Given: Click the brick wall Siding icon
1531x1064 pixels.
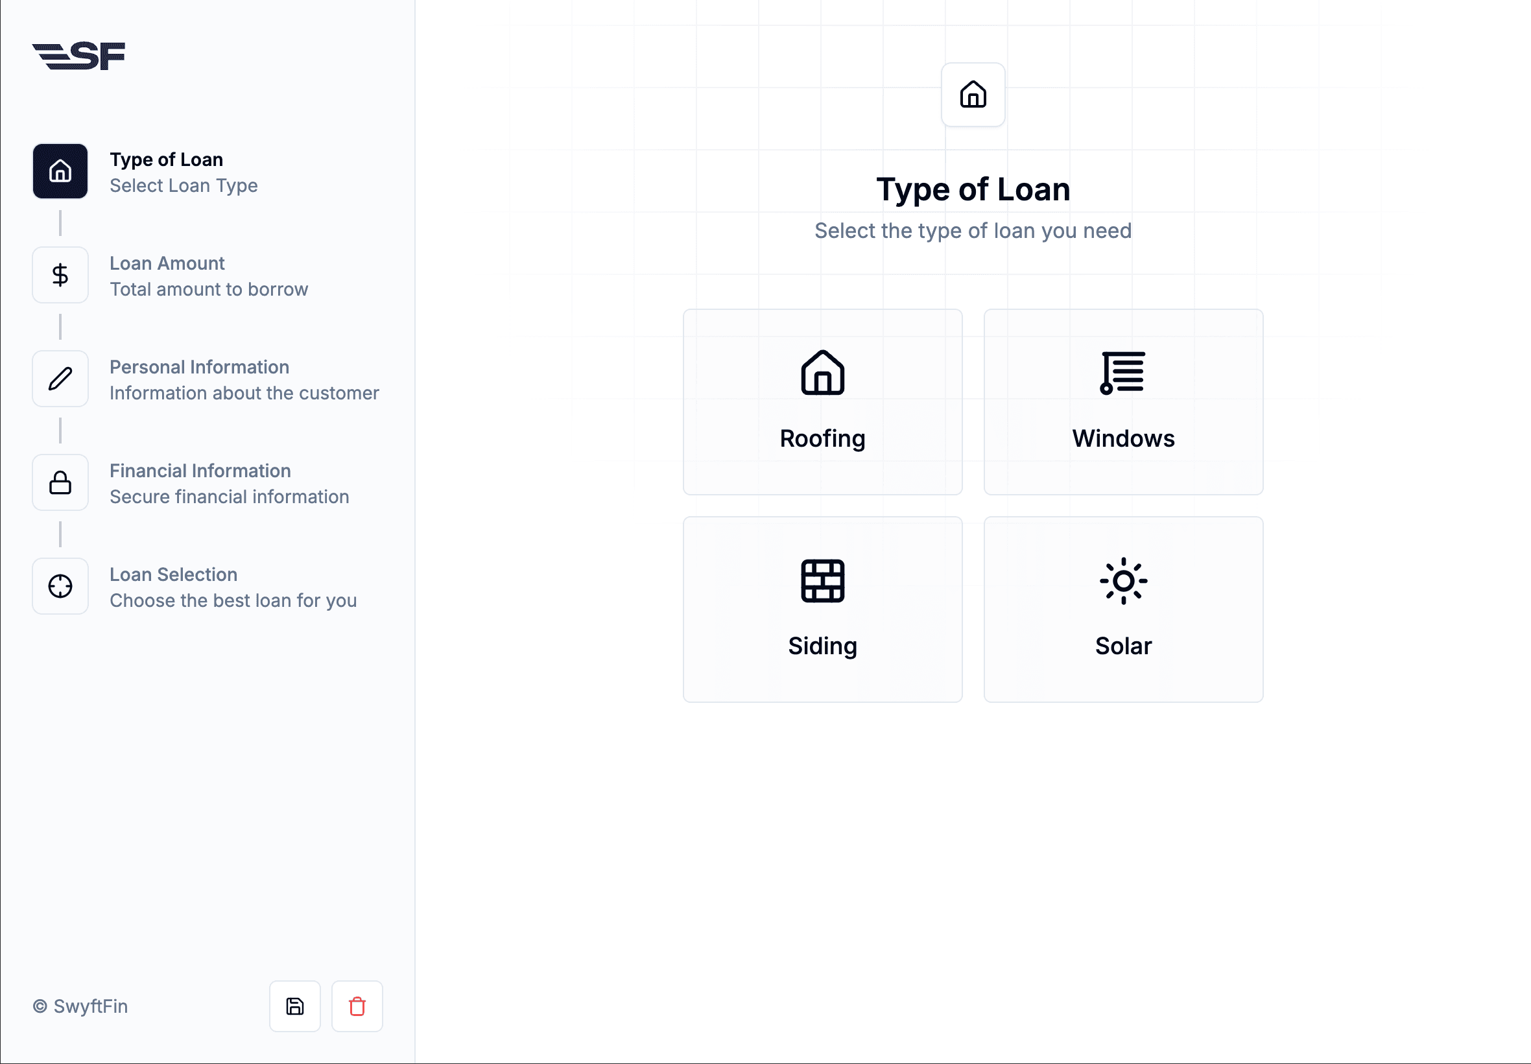Looking at the screenshot, I should 822,581.
